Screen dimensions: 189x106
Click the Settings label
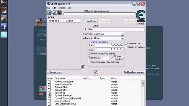point(141,24)
